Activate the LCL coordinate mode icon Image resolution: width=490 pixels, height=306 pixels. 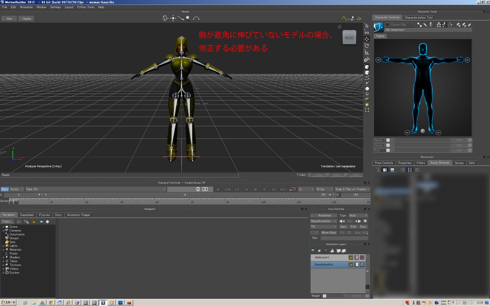366,32
